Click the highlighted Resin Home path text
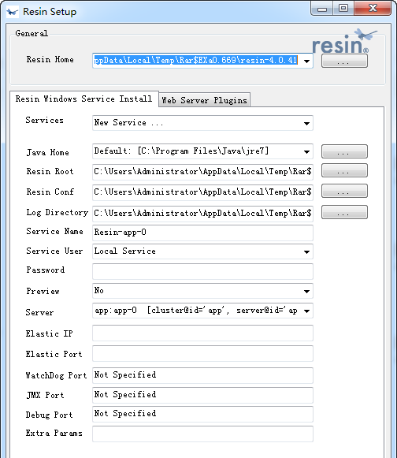Image resolution: width=397 pixels, height=458 pixels. pyautogui.click(x=195, y=61)
